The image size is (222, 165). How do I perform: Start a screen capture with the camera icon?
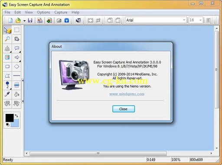[x=78, y=20]
